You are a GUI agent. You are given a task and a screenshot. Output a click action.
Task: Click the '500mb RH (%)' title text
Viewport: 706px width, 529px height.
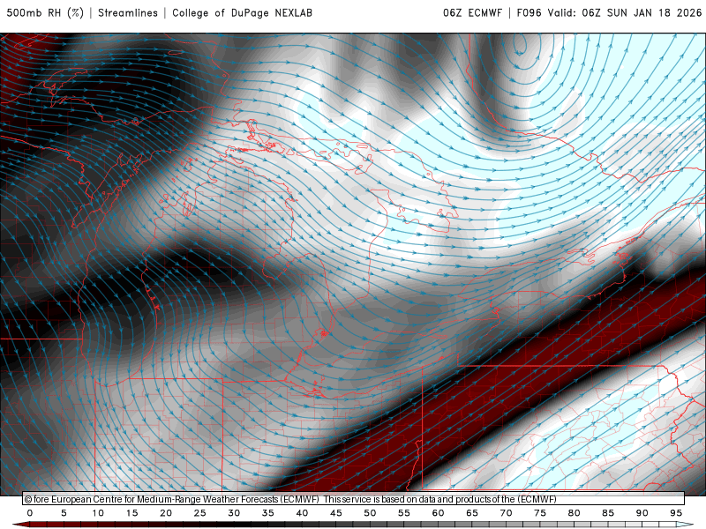click(x=45, y=12)
